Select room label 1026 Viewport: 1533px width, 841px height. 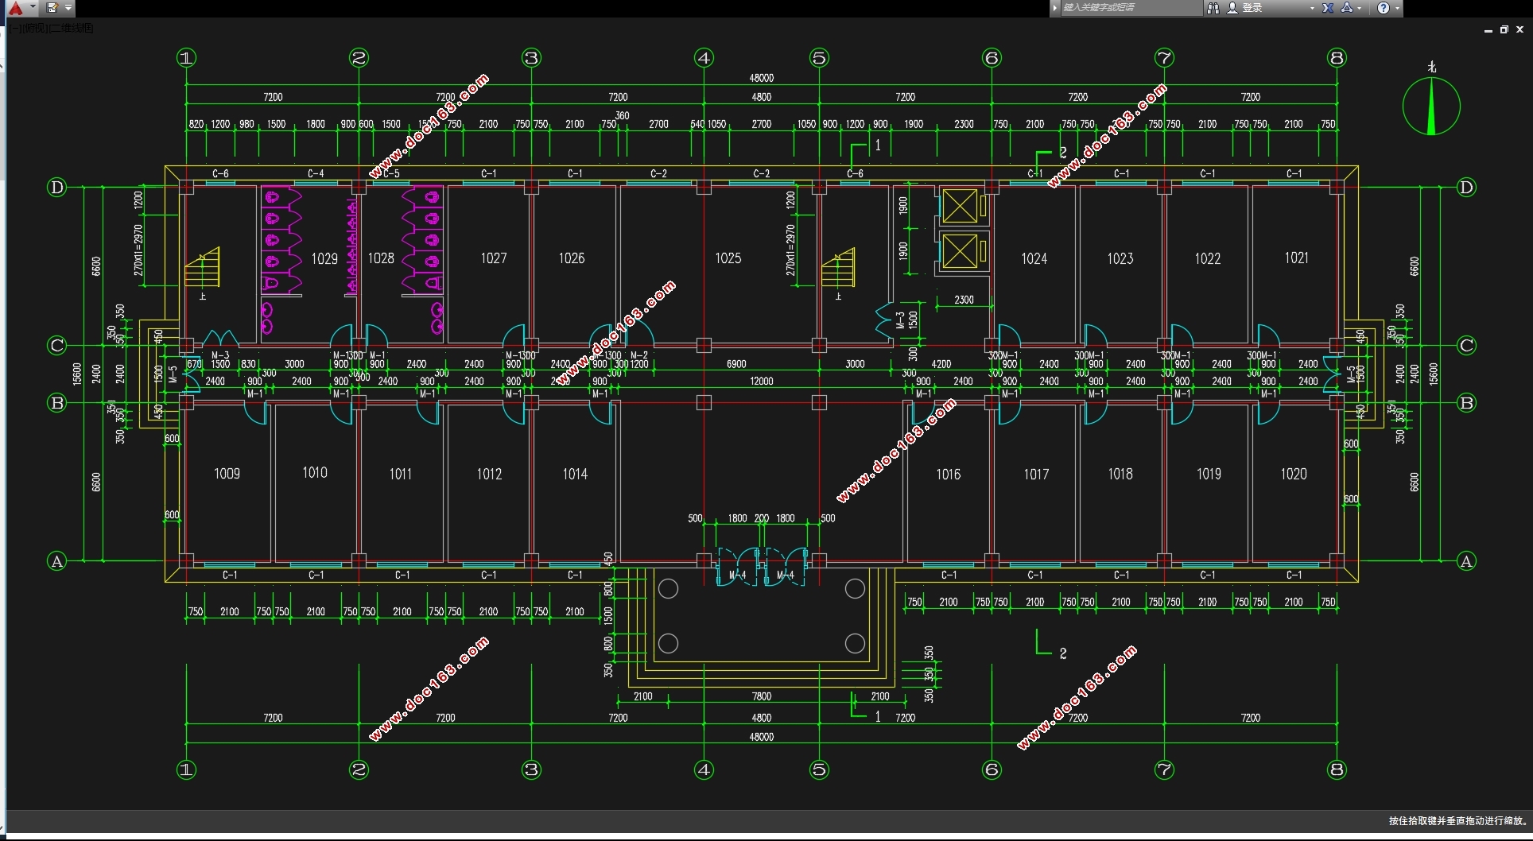click(x=572, y=258)
